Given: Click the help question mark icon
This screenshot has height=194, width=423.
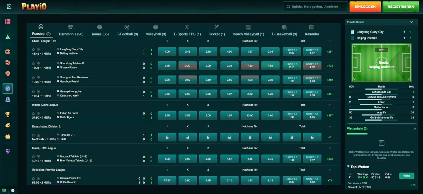Looking at the screenshot, I should [x=13, y=190].
